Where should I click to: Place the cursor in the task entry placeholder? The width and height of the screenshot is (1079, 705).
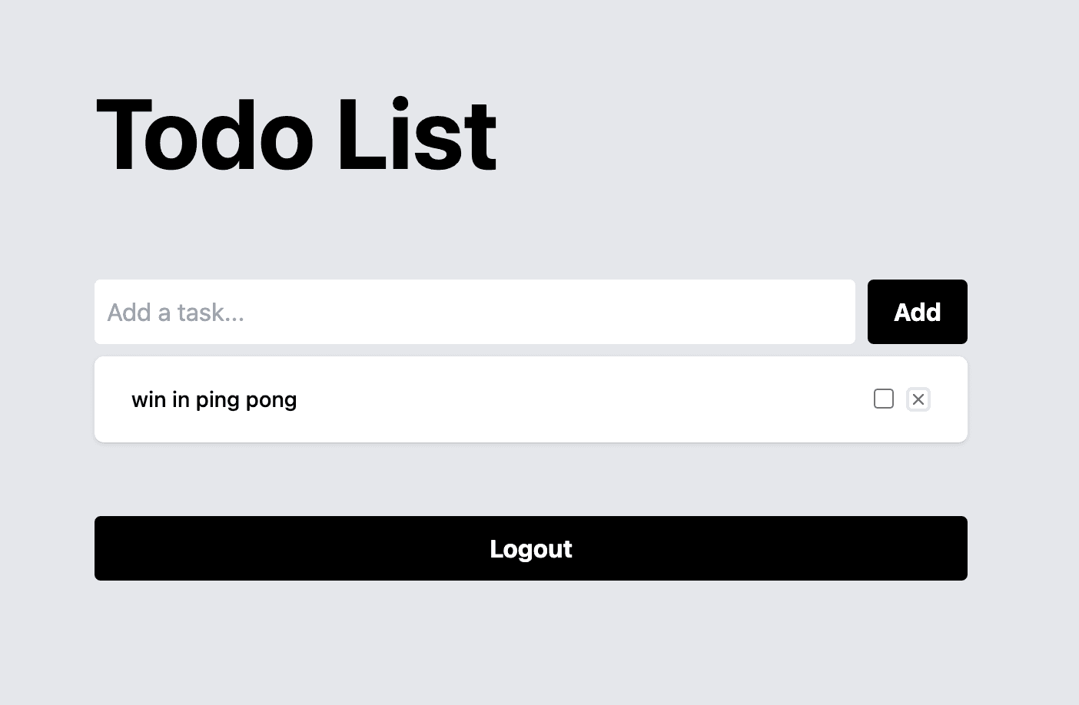click(x=176, y=313)
